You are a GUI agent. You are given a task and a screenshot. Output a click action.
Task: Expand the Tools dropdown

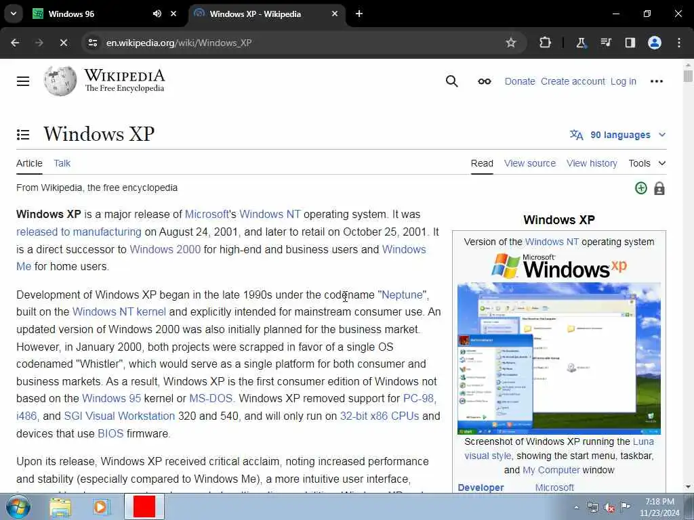(647, 163)
